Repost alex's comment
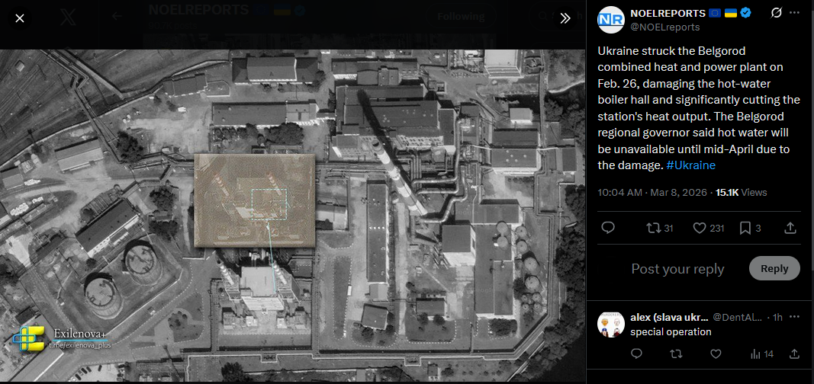814x384 pixels. point(676,354)
